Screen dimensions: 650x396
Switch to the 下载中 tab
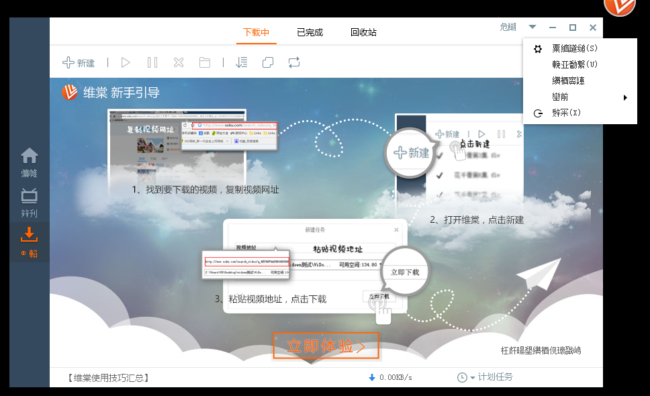click(x=257, y=32)
